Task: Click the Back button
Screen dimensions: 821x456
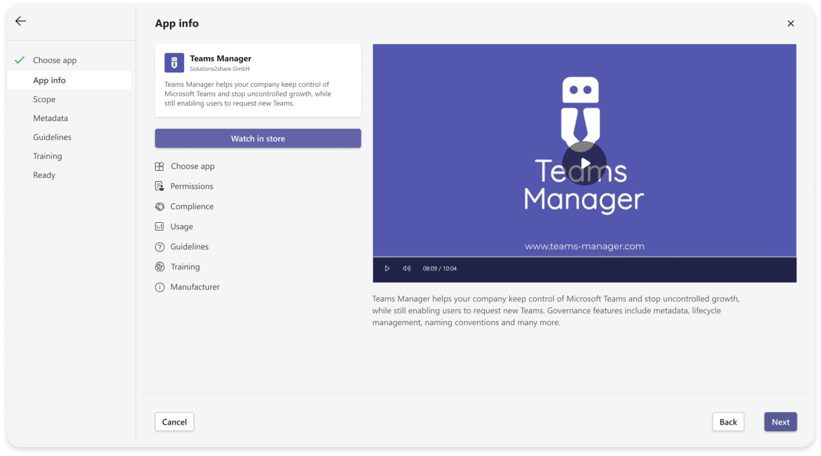Action: pos(728,422)
